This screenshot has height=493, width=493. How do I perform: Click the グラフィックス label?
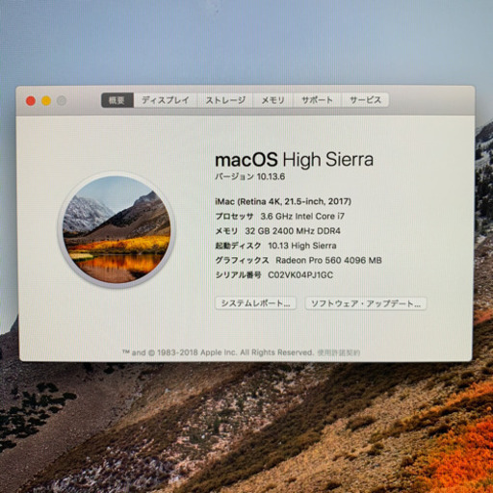(242, 260)
